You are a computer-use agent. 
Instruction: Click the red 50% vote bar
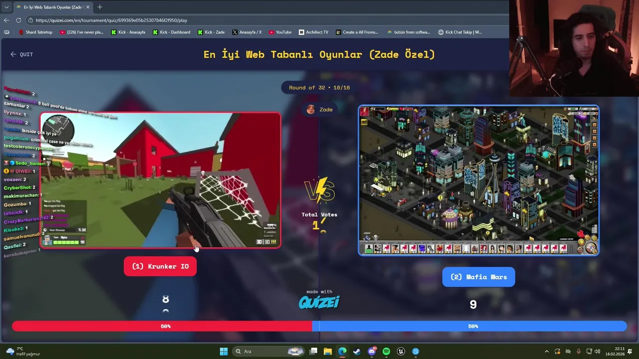click(165, 326)
